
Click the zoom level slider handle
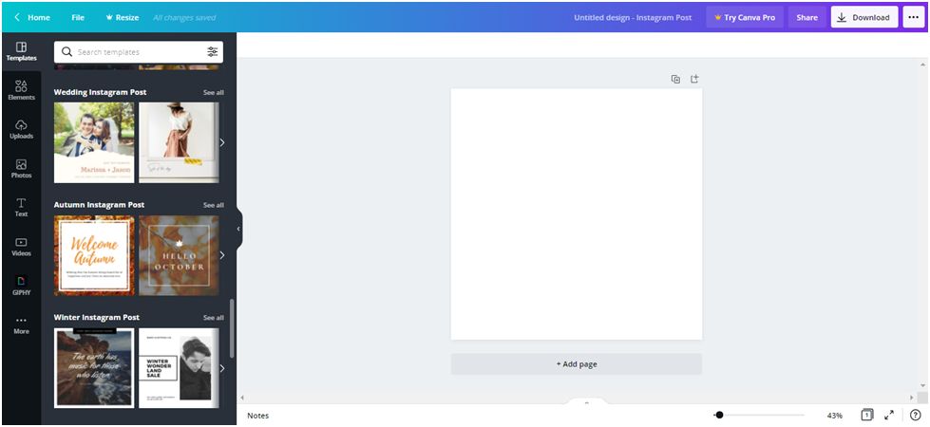coord(719,416)
